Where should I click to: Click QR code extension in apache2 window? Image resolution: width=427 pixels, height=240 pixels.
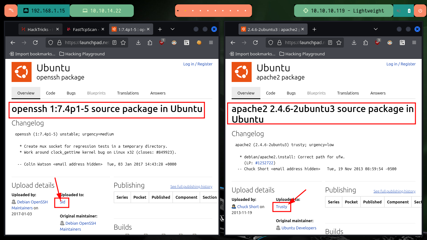[402, 43]
